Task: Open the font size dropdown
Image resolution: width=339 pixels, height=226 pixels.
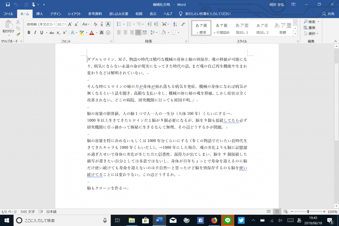Action: click(65, 24)
